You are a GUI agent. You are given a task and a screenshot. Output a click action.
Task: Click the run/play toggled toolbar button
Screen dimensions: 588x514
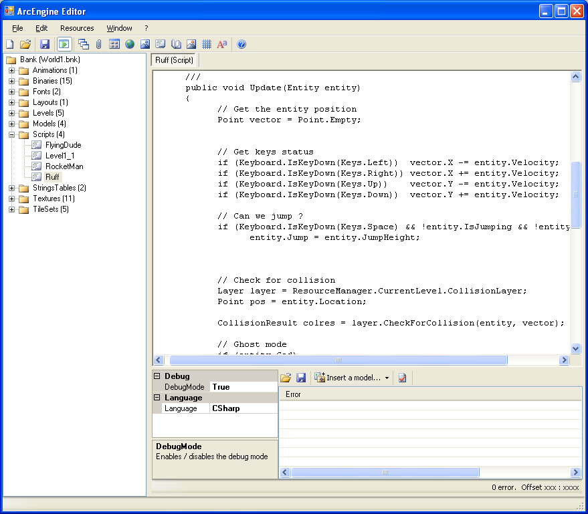64,44
